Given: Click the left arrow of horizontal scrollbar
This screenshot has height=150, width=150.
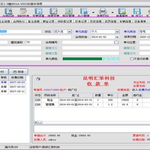Looking at the screenshot, I should [36, 122].
